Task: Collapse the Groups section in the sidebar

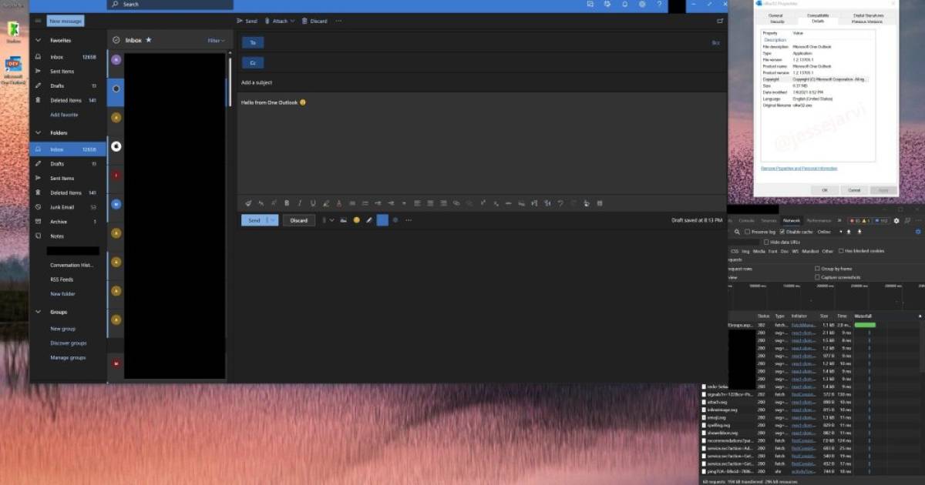Action: 37,312
